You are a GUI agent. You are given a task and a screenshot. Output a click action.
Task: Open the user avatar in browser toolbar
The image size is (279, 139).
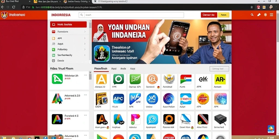271,7
